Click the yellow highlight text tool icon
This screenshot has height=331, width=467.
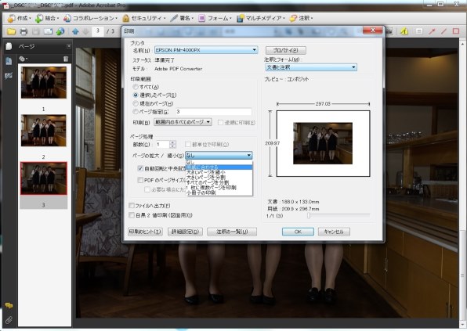click(404, 31)
